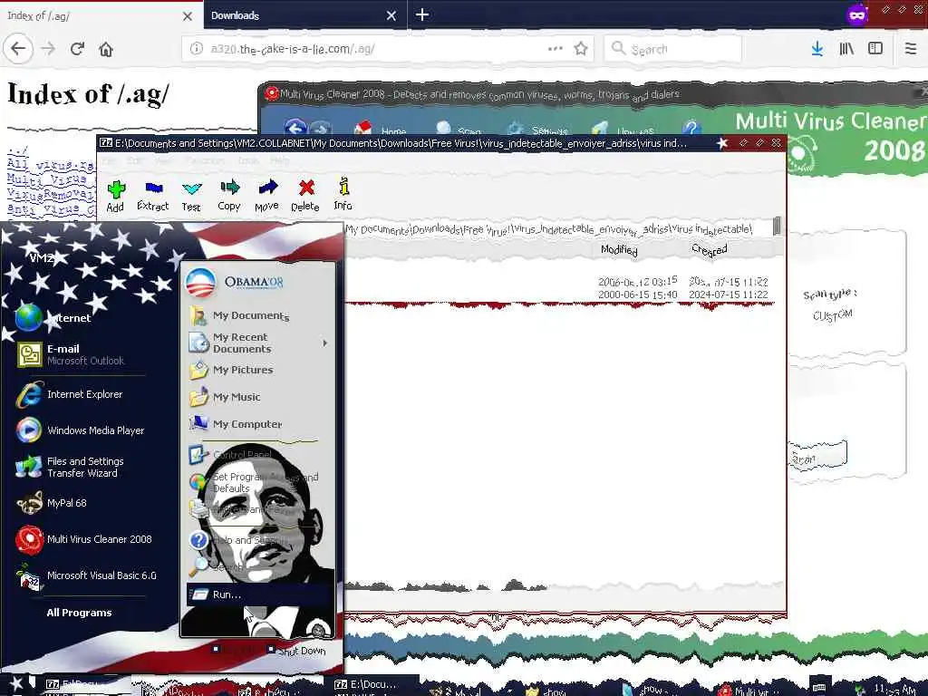
Task: Click the browser forward arrow
Action: [49, 49]
